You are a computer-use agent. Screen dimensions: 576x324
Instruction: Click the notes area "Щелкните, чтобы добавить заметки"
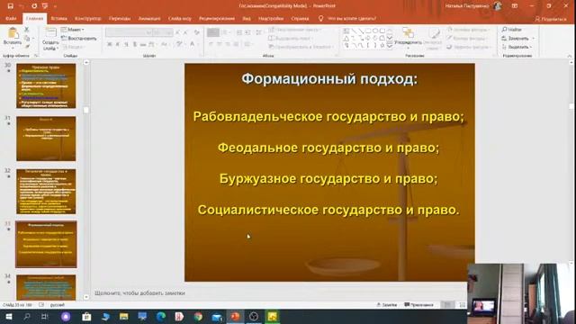coord(139,293)
